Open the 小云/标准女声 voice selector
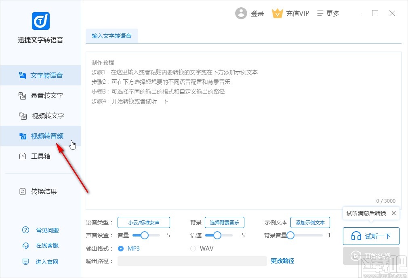The image size is (408, 278). (x=143, y=222)
